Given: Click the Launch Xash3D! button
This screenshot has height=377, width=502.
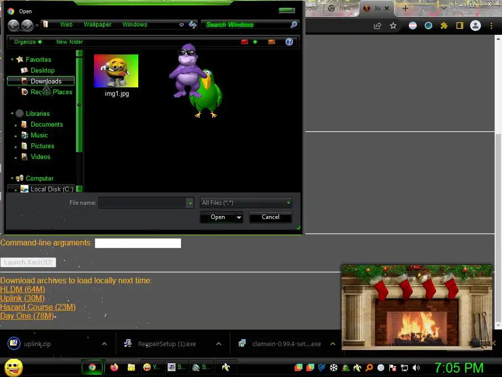Looking at the screenshot, I should 28,262.
